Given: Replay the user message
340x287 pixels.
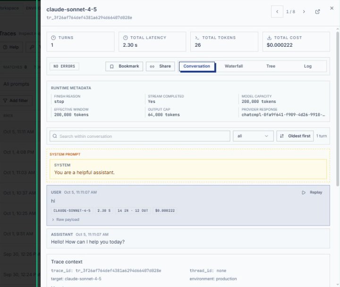Looking at the screenshot, I should (312, 193).
